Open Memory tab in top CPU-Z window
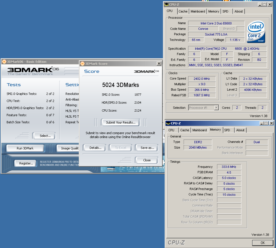Viewport: 276px width, 248px height. pos(214,11)
